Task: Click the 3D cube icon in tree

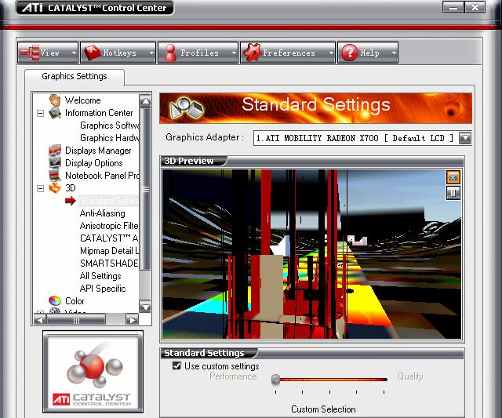Action: click(55, 188)
